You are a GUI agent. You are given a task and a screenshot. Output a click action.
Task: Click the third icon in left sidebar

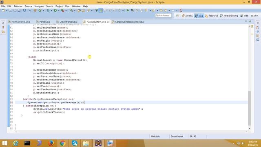(3, 32)
